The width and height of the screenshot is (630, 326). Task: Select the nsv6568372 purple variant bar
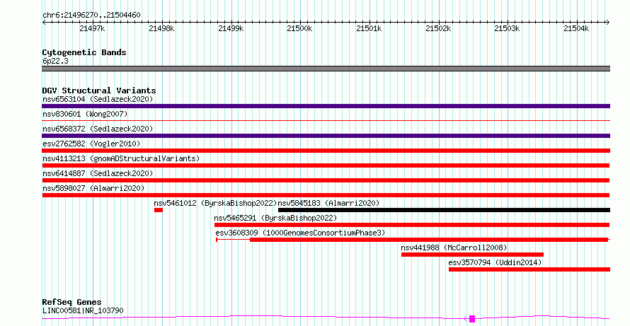[x=326, y=136]
